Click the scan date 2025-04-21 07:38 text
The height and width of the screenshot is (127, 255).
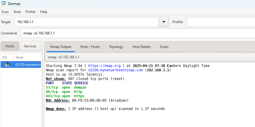pos(149,66)
